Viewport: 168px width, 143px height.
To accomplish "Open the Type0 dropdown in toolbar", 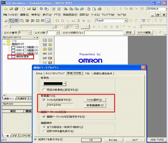I will 126,21.
